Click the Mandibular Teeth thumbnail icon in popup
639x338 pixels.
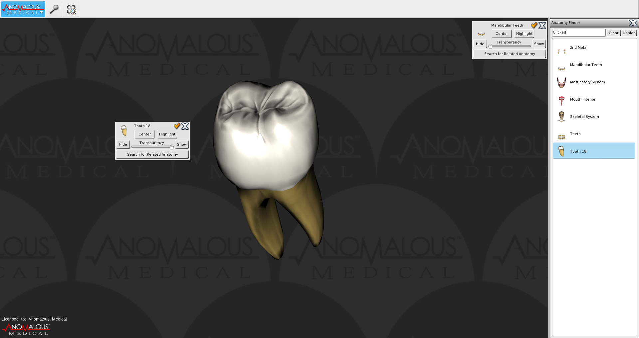(481, 34)
